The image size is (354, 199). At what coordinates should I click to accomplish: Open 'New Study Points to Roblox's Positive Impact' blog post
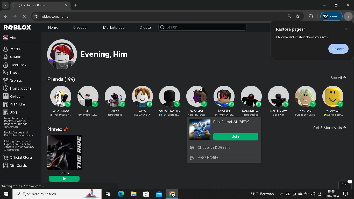coord(17,123)
